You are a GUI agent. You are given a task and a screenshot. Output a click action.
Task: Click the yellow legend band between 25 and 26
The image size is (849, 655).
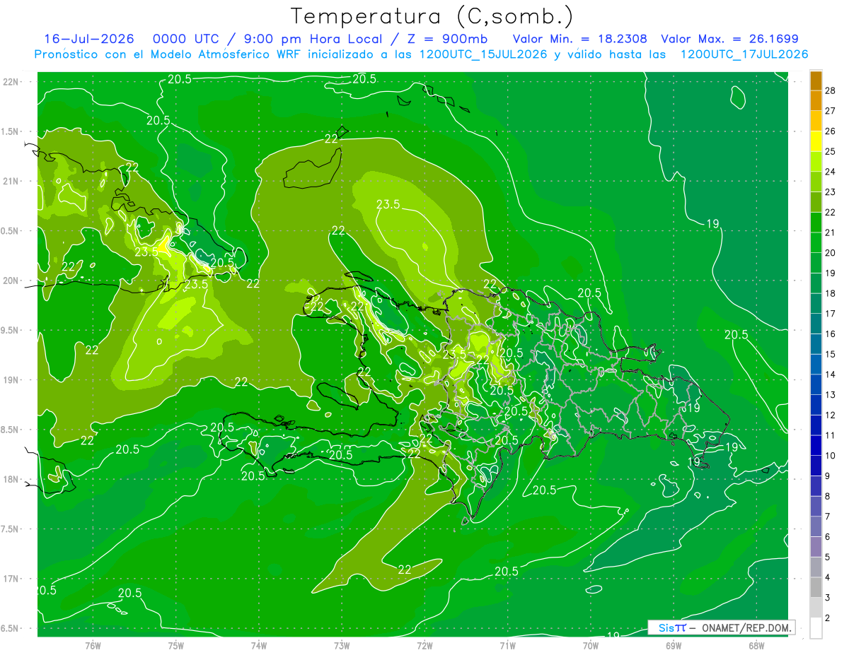(x=816, y=143)
